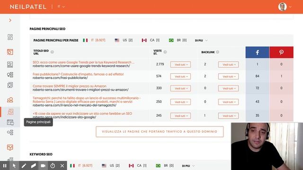303x170 pixels.
Task: Select BR [0] country tab in Pagine principali
Action: pos(178,40)
